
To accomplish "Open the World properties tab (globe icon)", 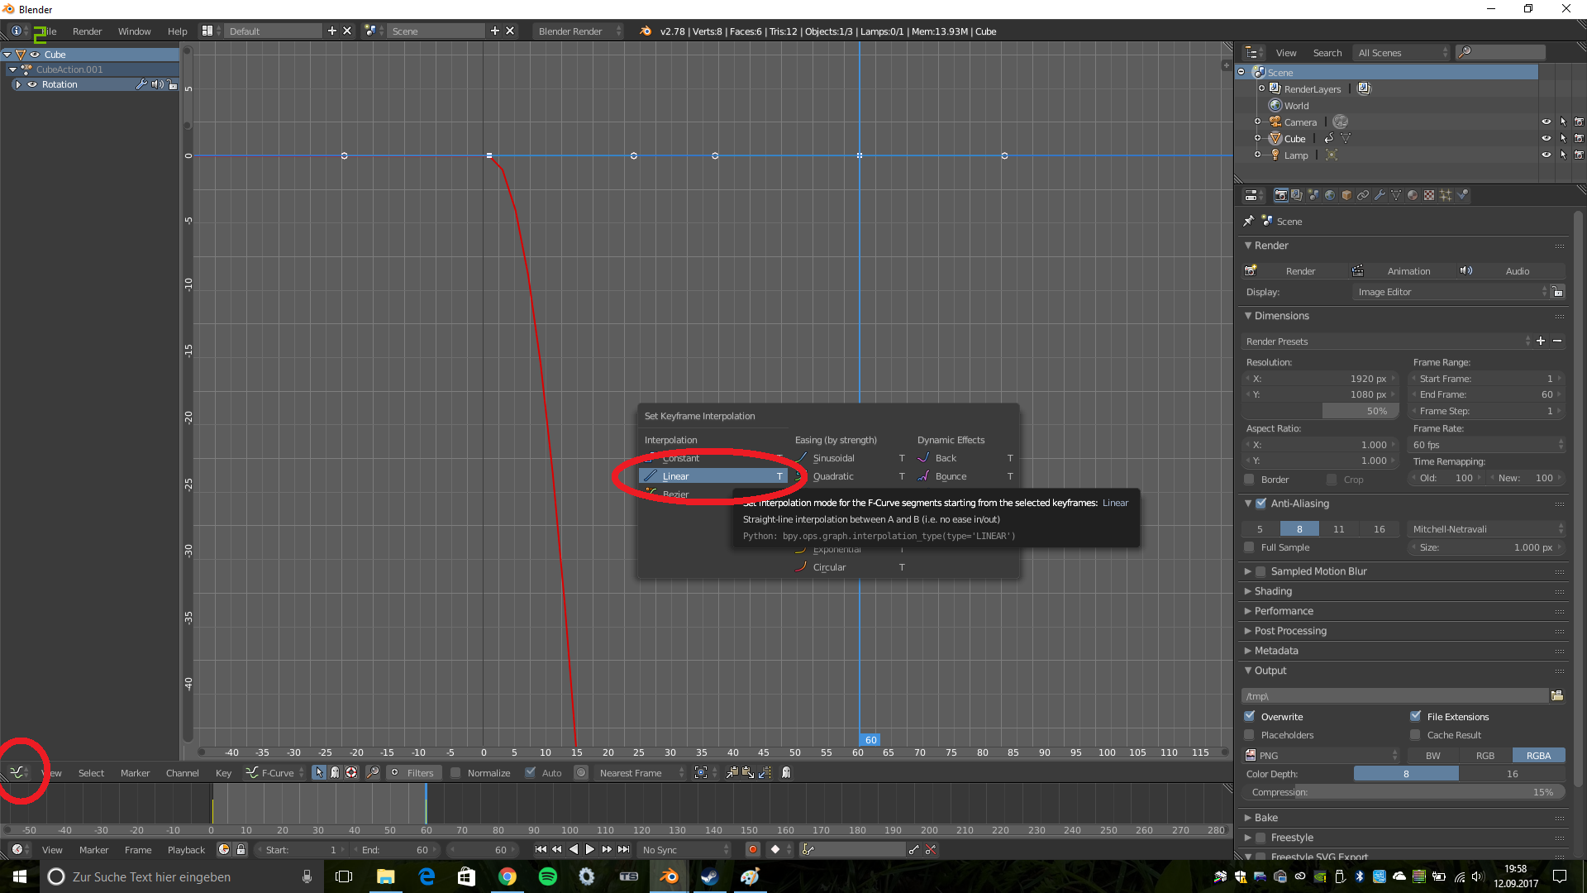I will pos(1330,195).
